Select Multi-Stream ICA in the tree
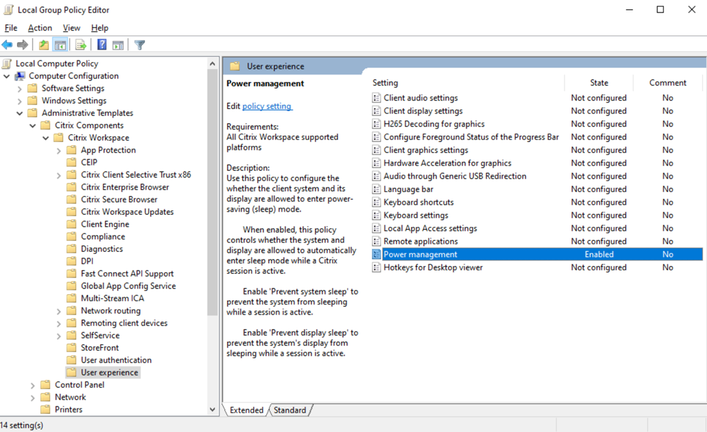 pyautogui.click(x=112, y=298)
